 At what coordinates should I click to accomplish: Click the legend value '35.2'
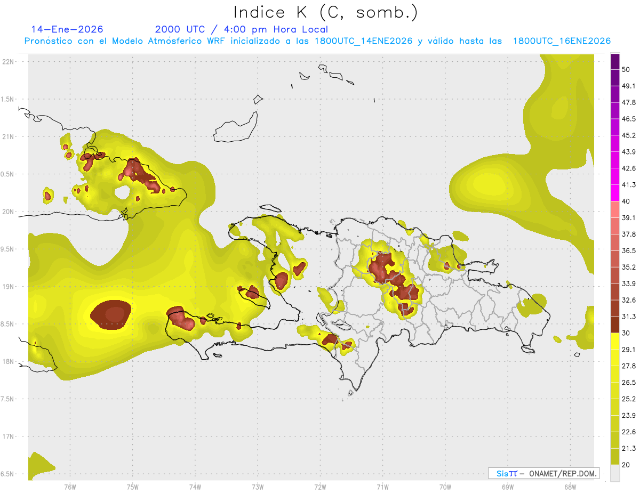(629, 267)
